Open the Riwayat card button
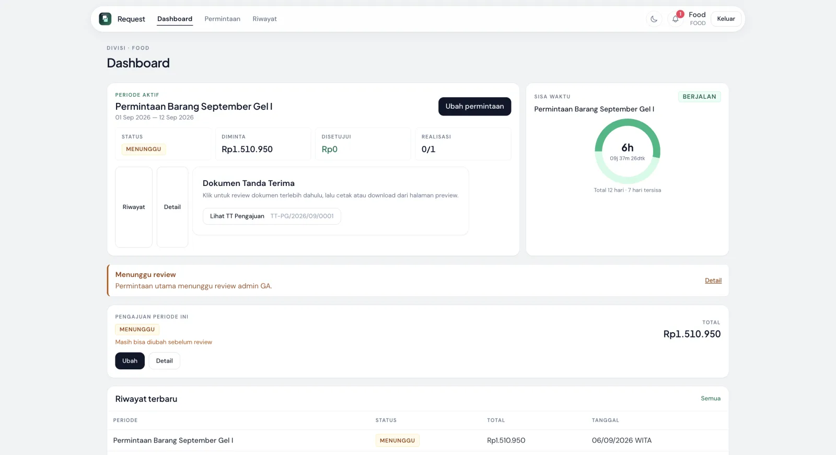 [134, 207]
